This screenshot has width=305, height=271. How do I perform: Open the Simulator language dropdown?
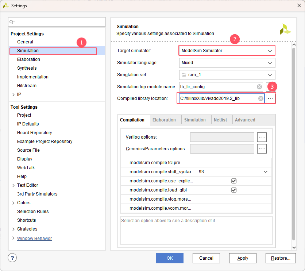[x=227, y=63]
